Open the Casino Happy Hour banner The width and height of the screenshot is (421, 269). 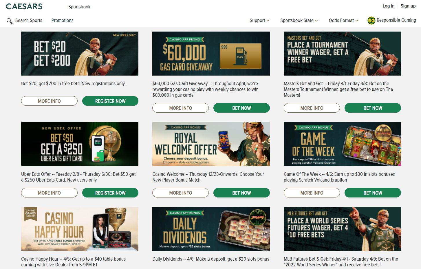click(x=80, y=229)
